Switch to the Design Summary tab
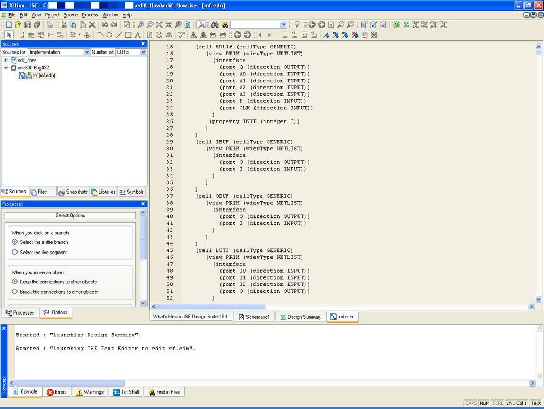544x409 pixels. point(301,317)
